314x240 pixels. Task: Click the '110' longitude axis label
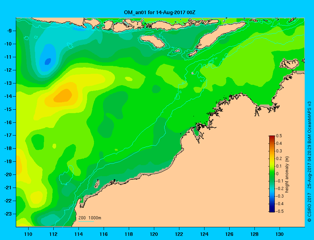(x=28, y=234)
